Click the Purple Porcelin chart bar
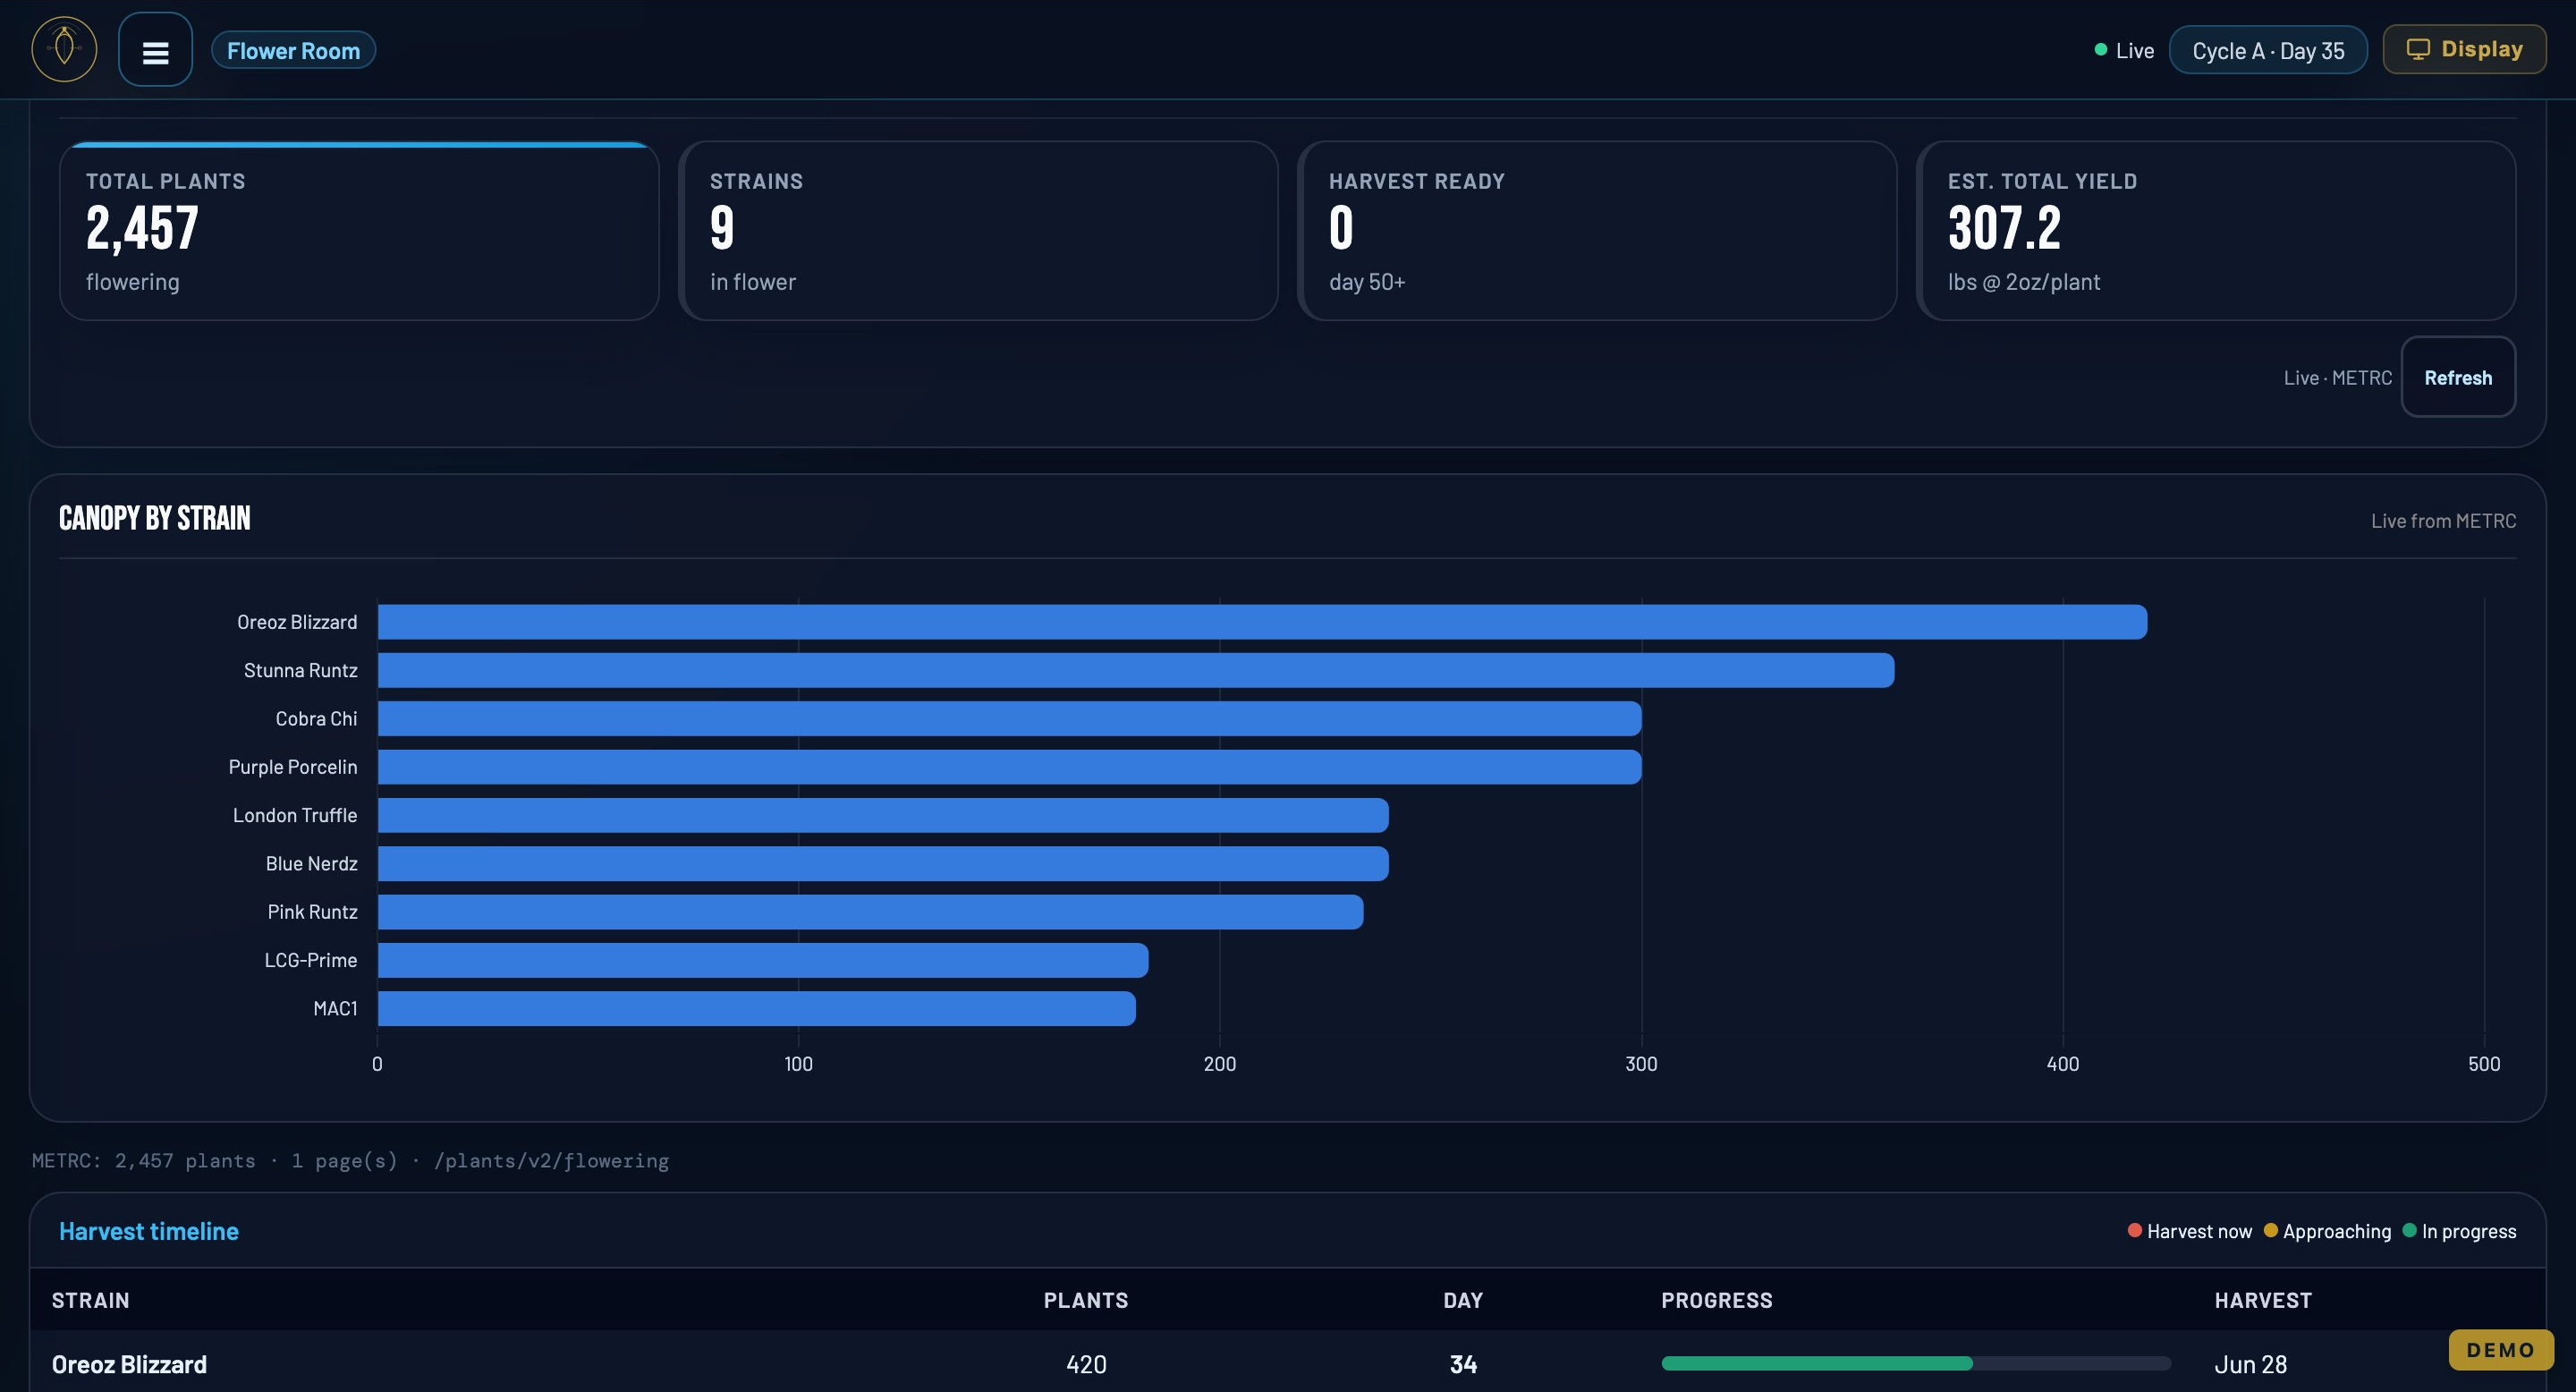Screen dimensions: 2576x1392 pyautogui.click(x=1010, y=767)
